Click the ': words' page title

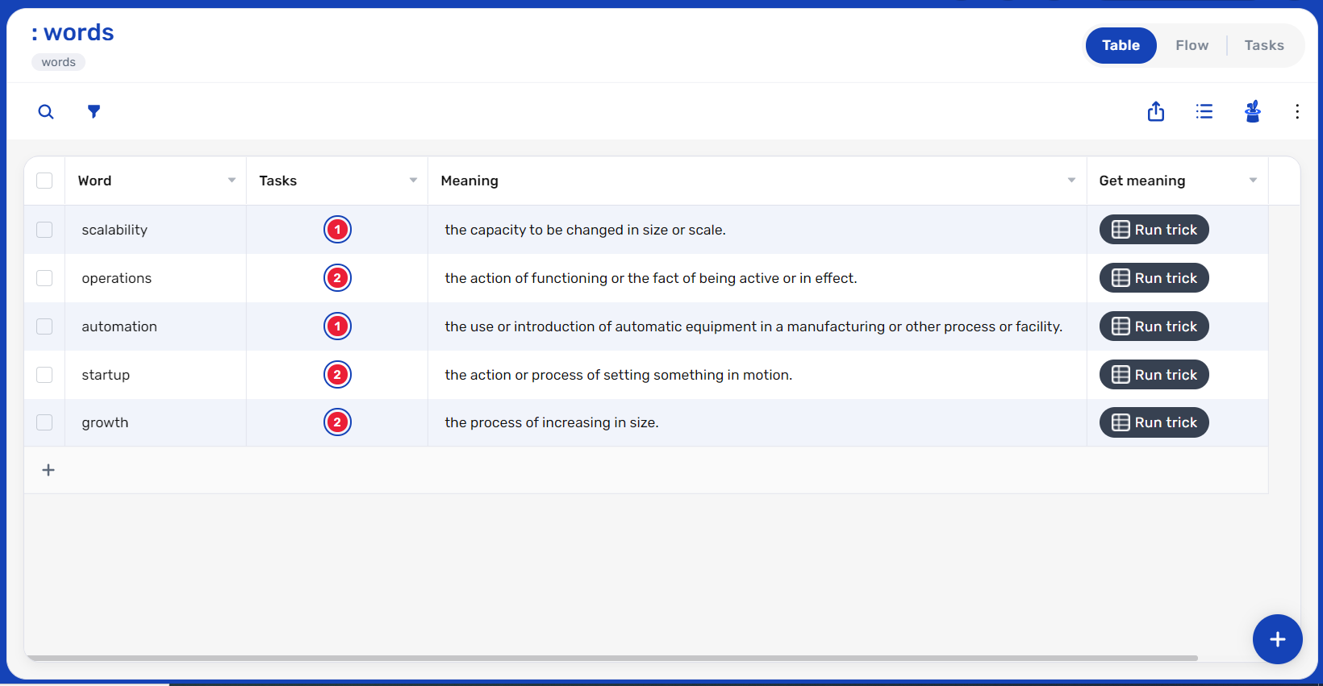pos(73,33)
